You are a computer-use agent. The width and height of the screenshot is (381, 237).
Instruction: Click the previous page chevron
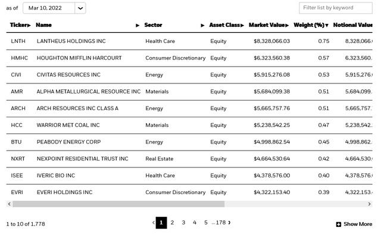tap(154, 223)
